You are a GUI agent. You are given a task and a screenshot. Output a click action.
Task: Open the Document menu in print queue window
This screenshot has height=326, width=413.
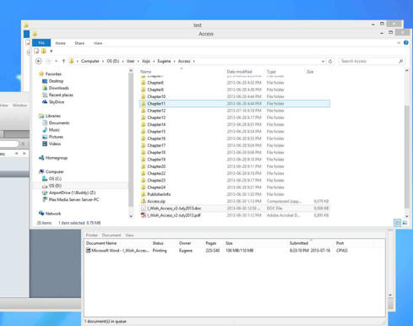[x=111, y=235]
